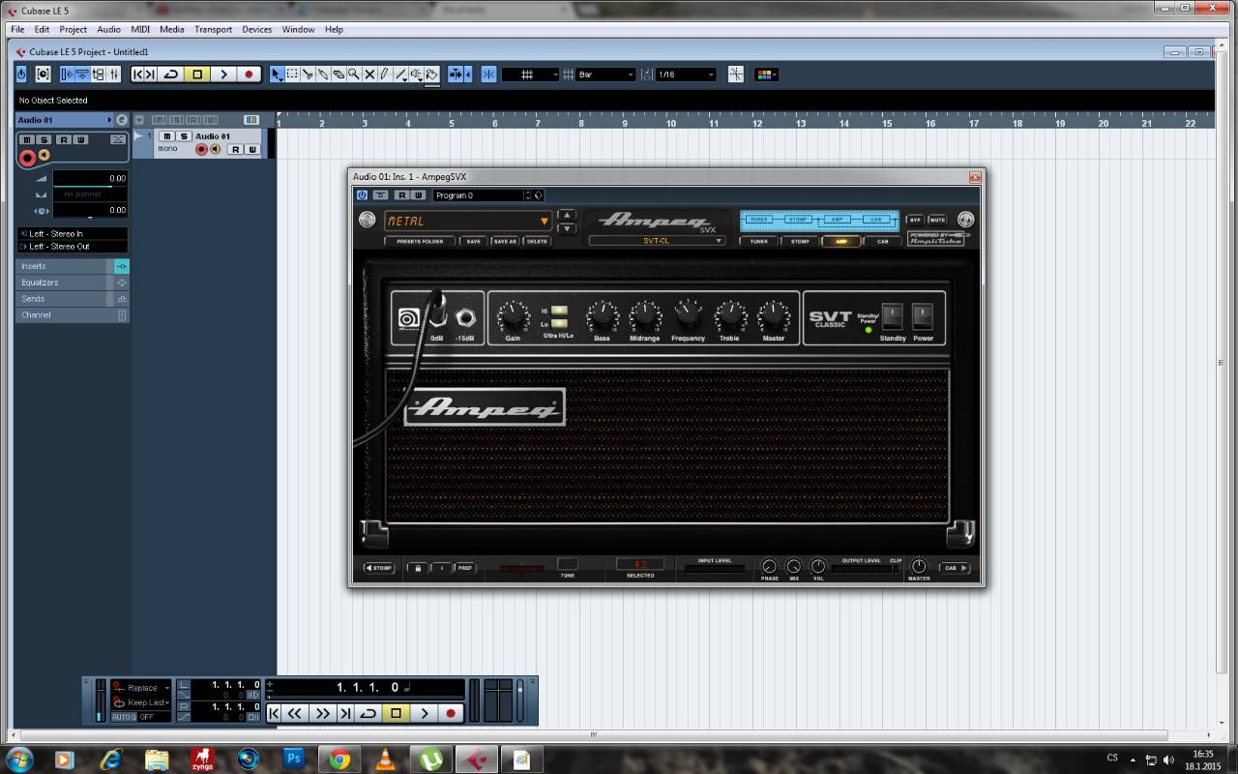The width and height of the screenshot is (1238, 774).
Task: Click the SAVE AS preset button
Action: [505, 241]
